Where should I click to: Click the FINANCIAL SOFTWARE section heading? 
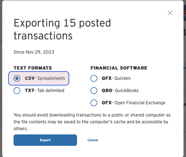point(119,68)
